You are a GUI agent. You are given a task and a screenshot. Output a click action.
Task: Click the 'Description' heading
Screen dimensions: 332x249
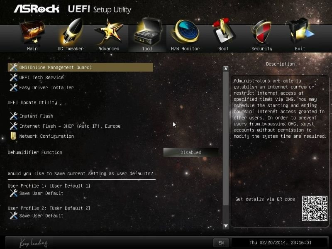(x=281, y=64)
